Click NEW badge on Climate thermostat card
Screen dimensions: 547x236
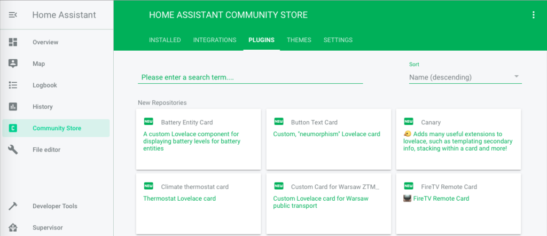149,186
